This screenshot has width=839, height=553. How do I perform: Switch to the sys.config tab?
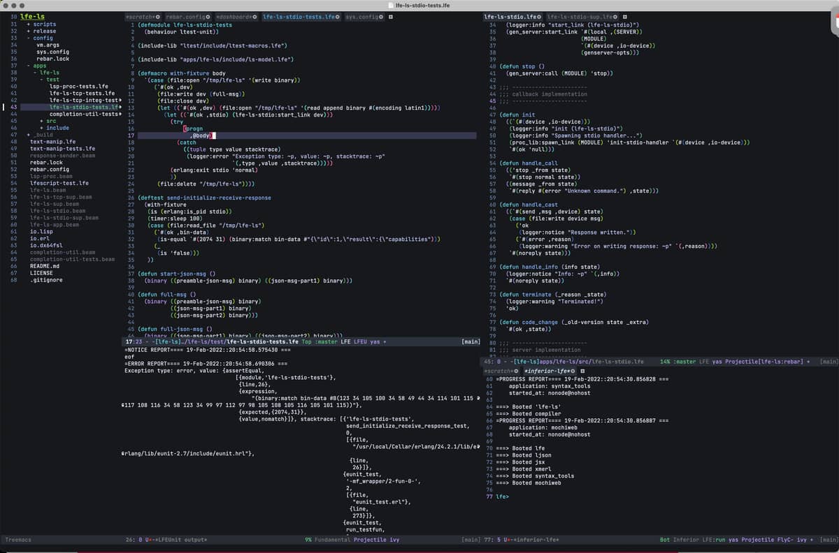click(x=362, y=16)
